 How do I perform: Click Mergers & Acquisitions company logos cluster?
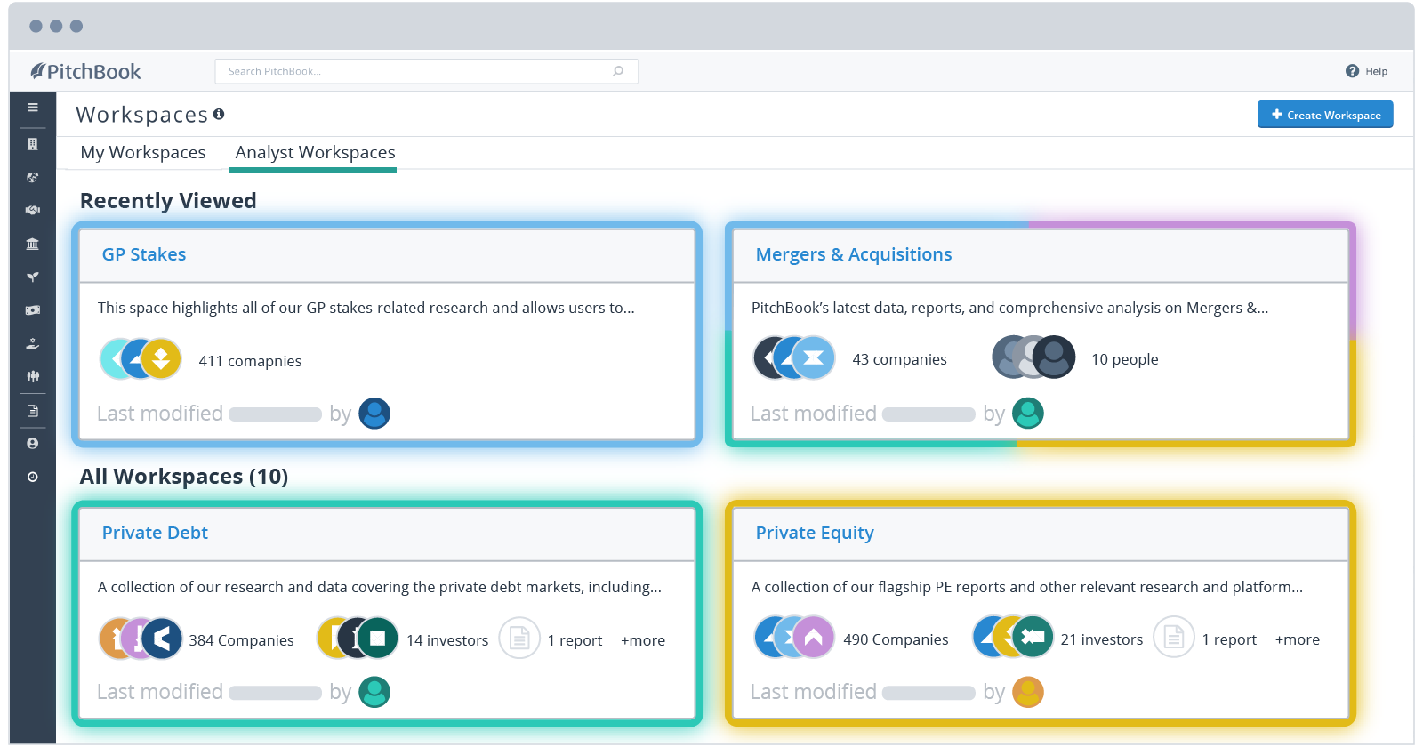pyautogui.click(x=794, y=358)
